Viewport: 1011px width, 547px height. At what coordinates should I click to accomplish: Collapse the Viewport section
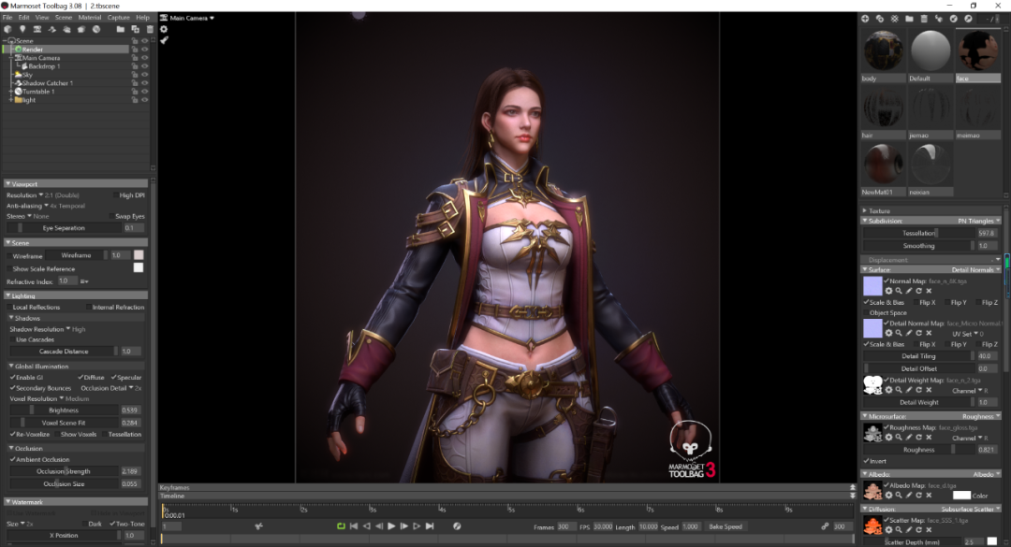(7, 183)
